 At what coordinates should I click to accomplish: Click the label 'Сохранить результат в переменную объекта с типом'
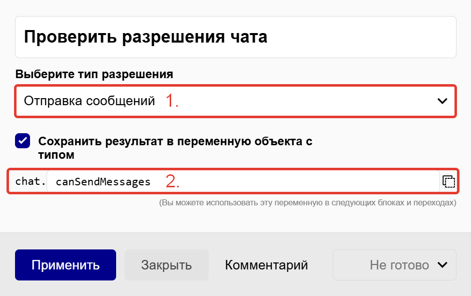pyautogui.click(x=175, y=148)
